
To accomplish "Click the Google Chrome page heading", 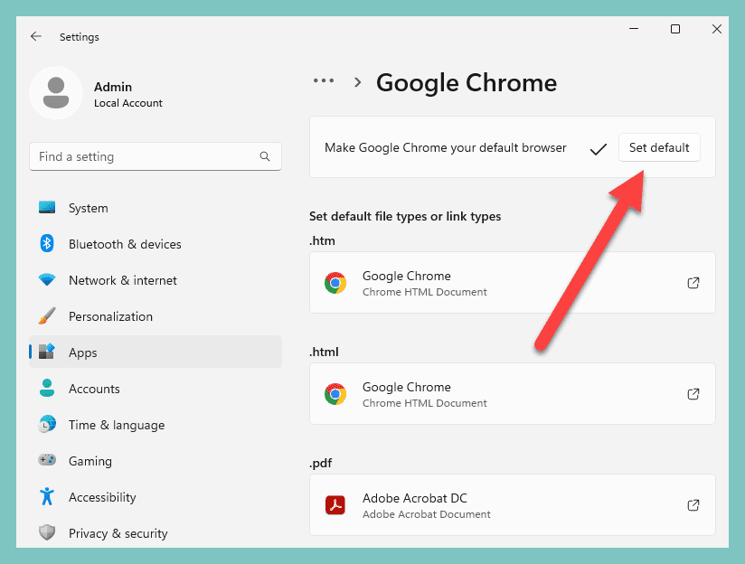I will [x=467, y=83].
